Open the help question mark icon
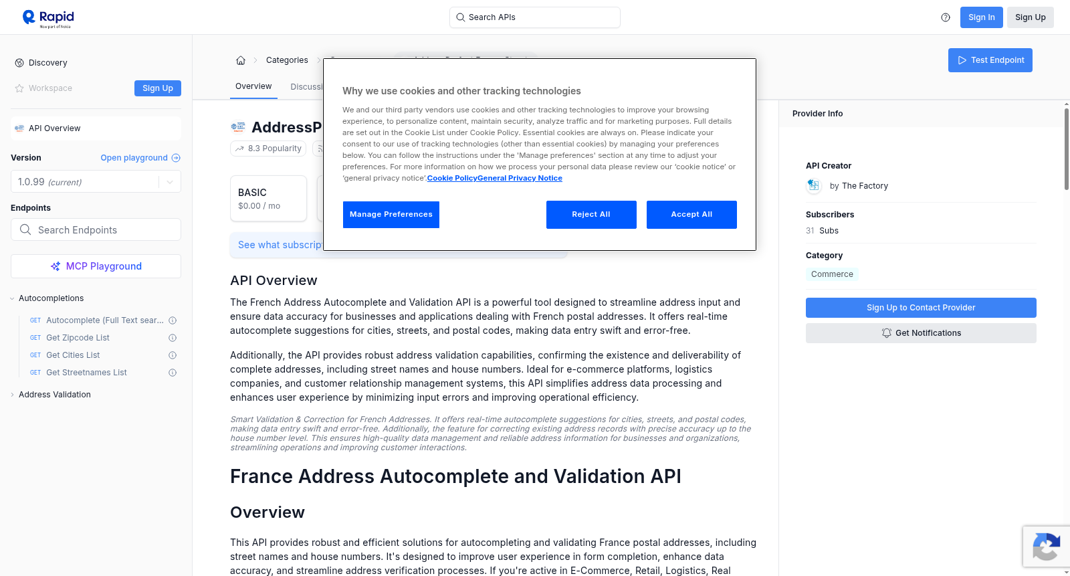The height and width of the screenshot is (576, 1070). 946,17
